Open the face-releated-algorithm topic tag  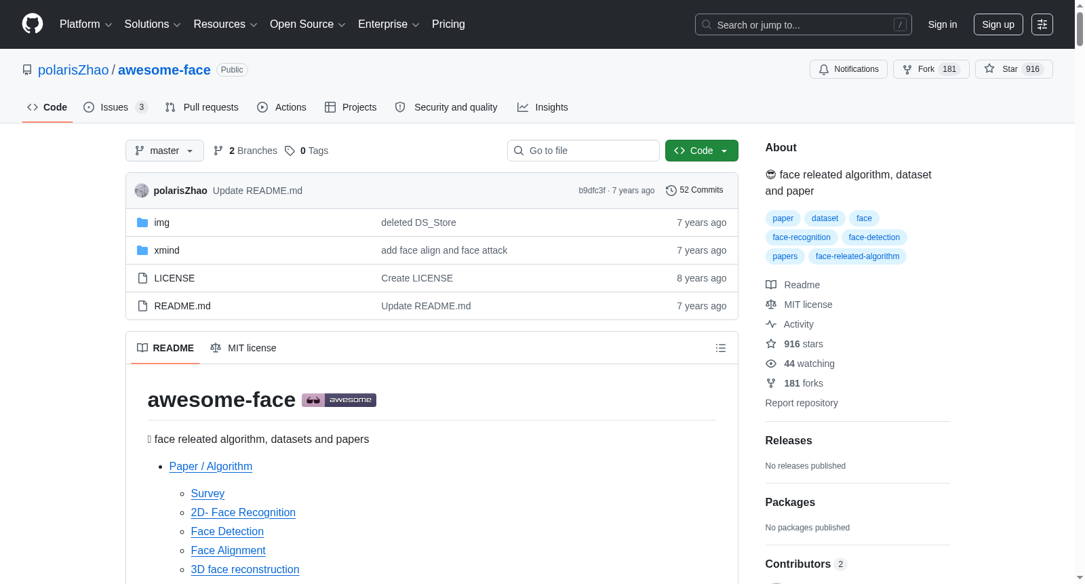[x=857, y=256]
